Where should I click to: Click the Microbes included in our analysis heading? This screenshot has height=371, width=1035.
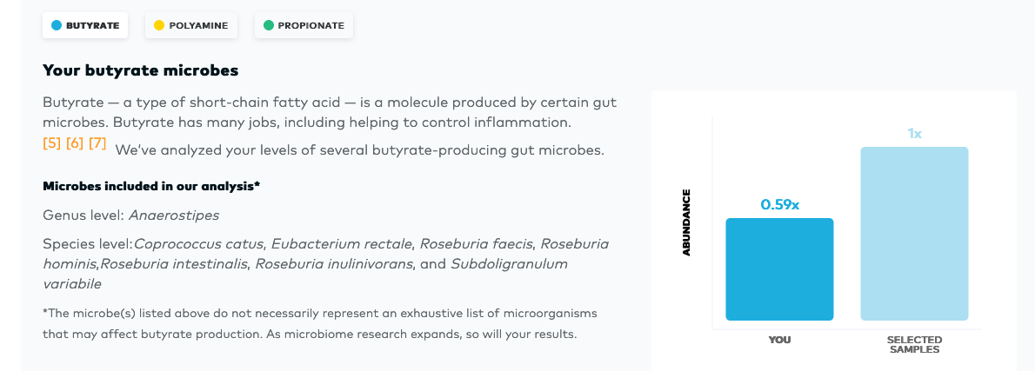pos(152,186)
